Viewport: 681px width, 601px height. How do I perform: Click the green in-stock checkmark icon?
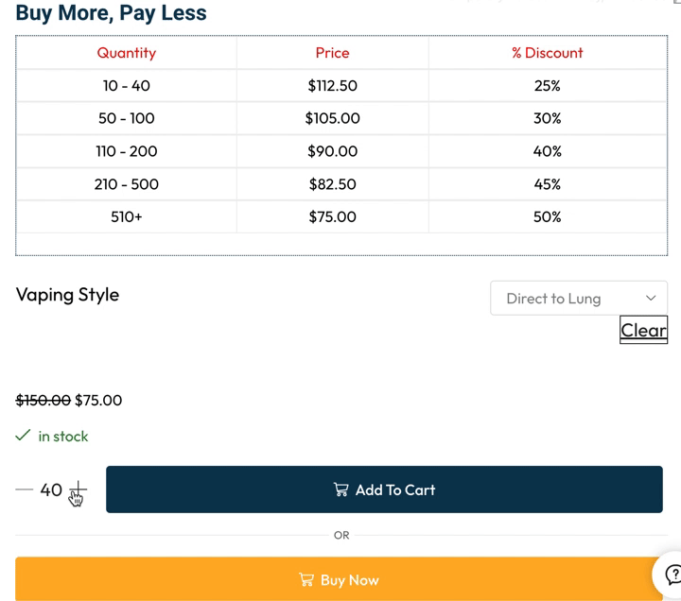pos(23,436)
